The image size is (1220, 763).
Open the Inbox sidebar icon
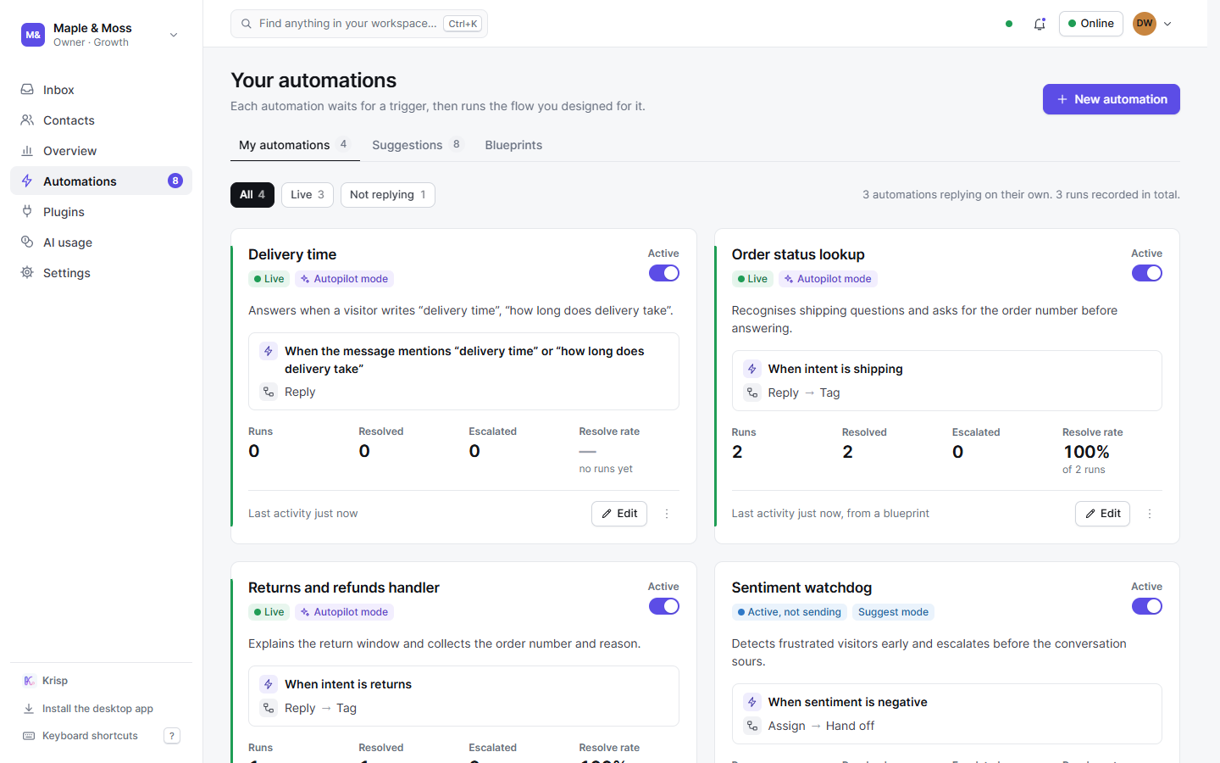click(27, 90)
